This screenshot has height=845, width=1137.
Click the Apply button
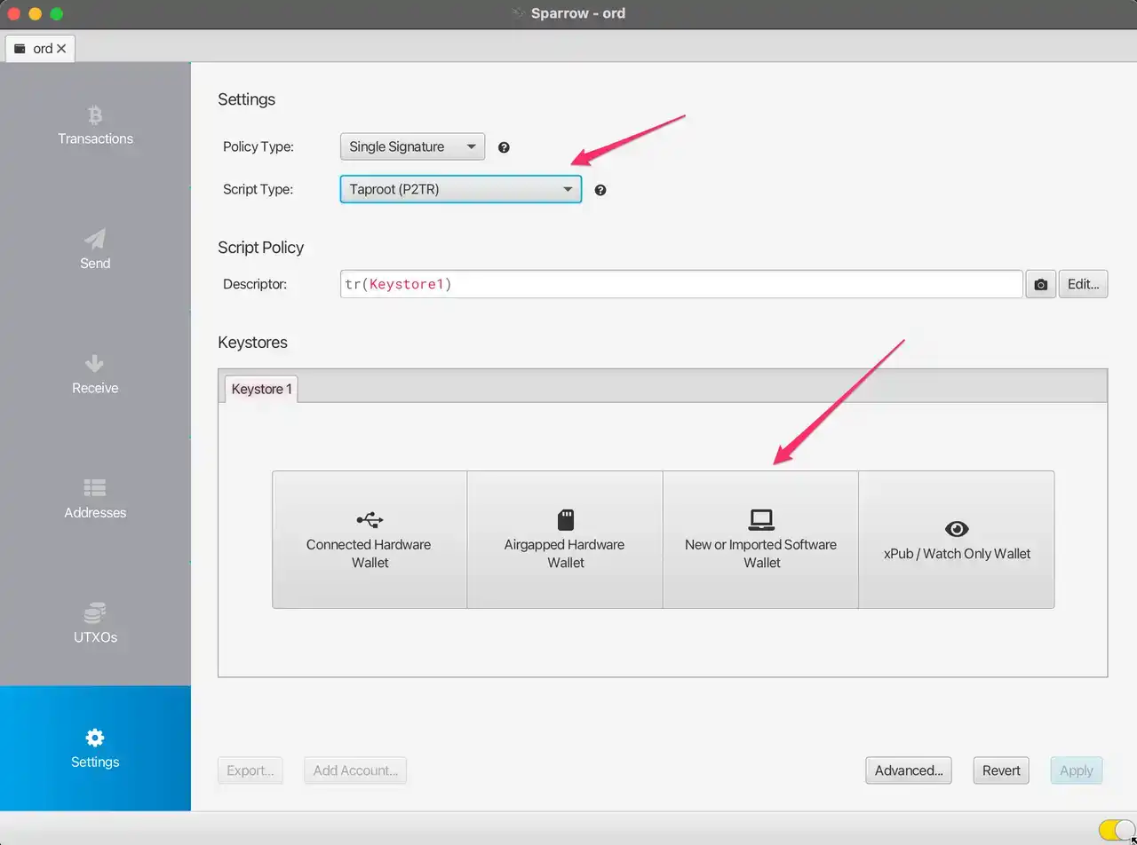(1076, 770)
